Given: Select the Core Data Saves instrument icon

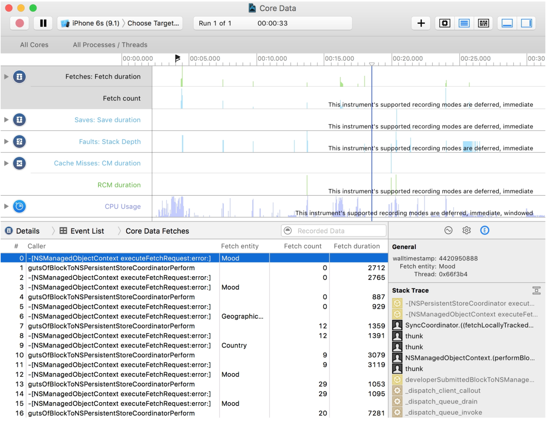Looking at the screenshot, I should pyautogui.click(x=19, y=120).
